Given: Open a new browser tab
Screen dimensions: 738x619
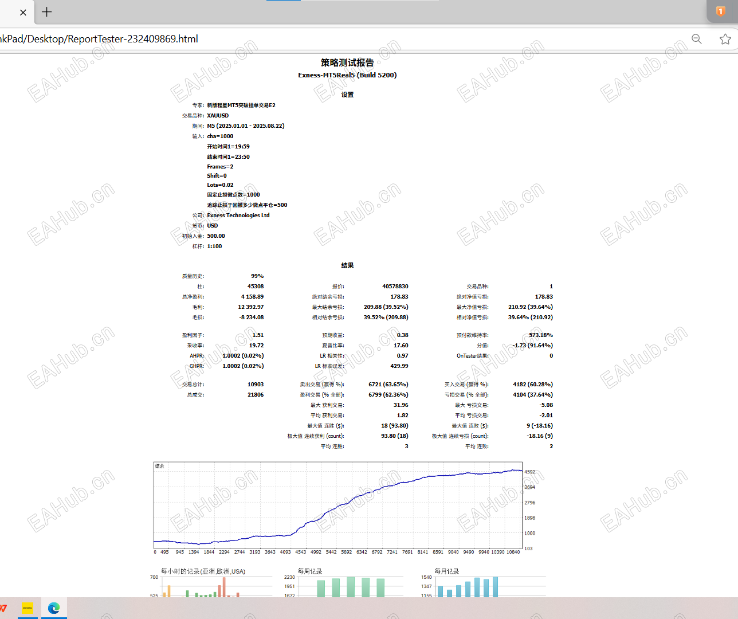Looking at the screenshot, I should [x=47, y=12].
